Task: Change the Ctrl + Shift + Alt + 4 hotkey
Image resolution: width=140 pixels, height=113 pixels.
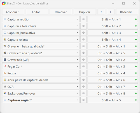Action: click(x=113, y=73)
